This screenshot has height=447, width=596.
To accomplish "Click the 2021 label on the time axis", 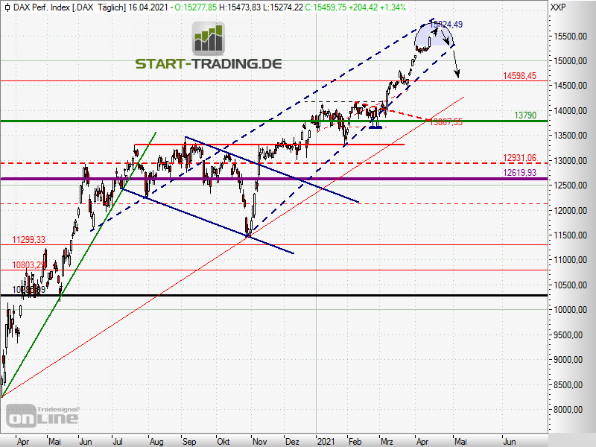I will [326, 441].
